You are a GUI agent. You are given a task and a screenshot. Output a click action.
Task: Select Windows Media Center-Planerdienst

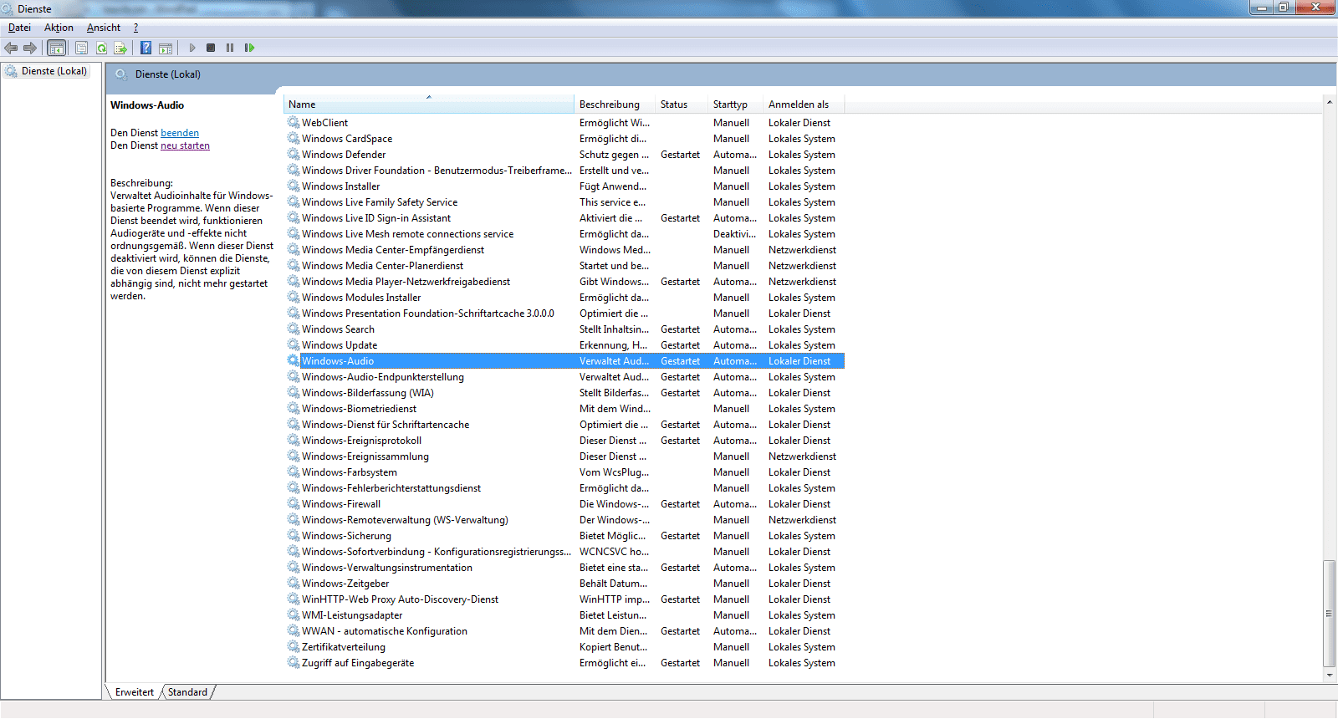(383, 266)
